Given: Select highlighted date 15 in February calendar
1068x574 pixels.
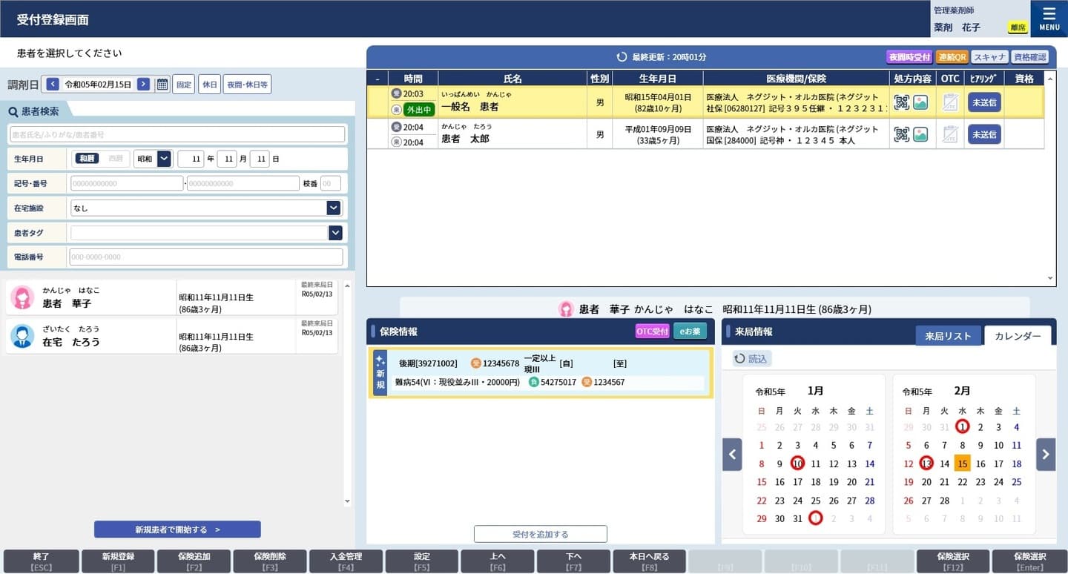Looking at the screenshot, I should [x=962, y=464].
